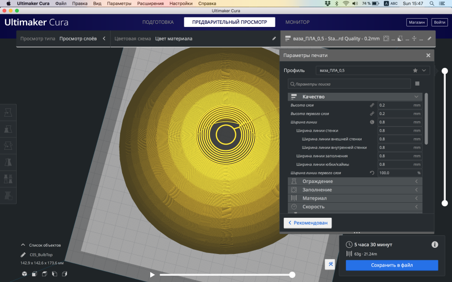
Task: Click the infill icon in the settings summary bar
Action: click(x=386, y=38)
